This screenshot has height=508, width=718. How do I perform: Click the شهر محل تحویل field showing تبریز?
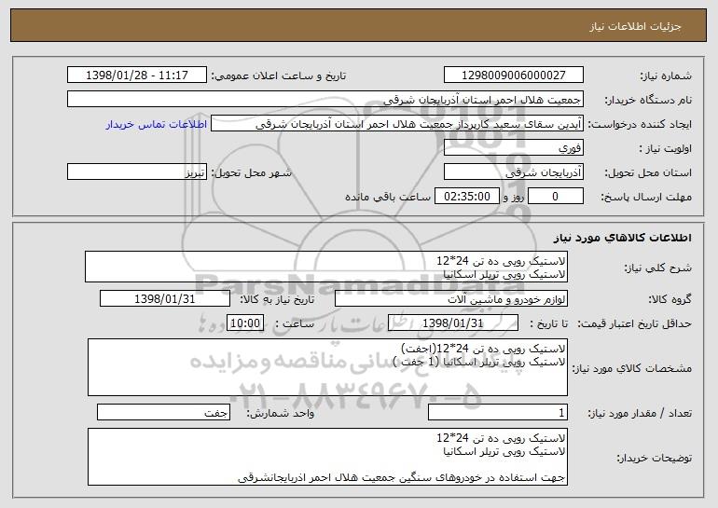137,172
